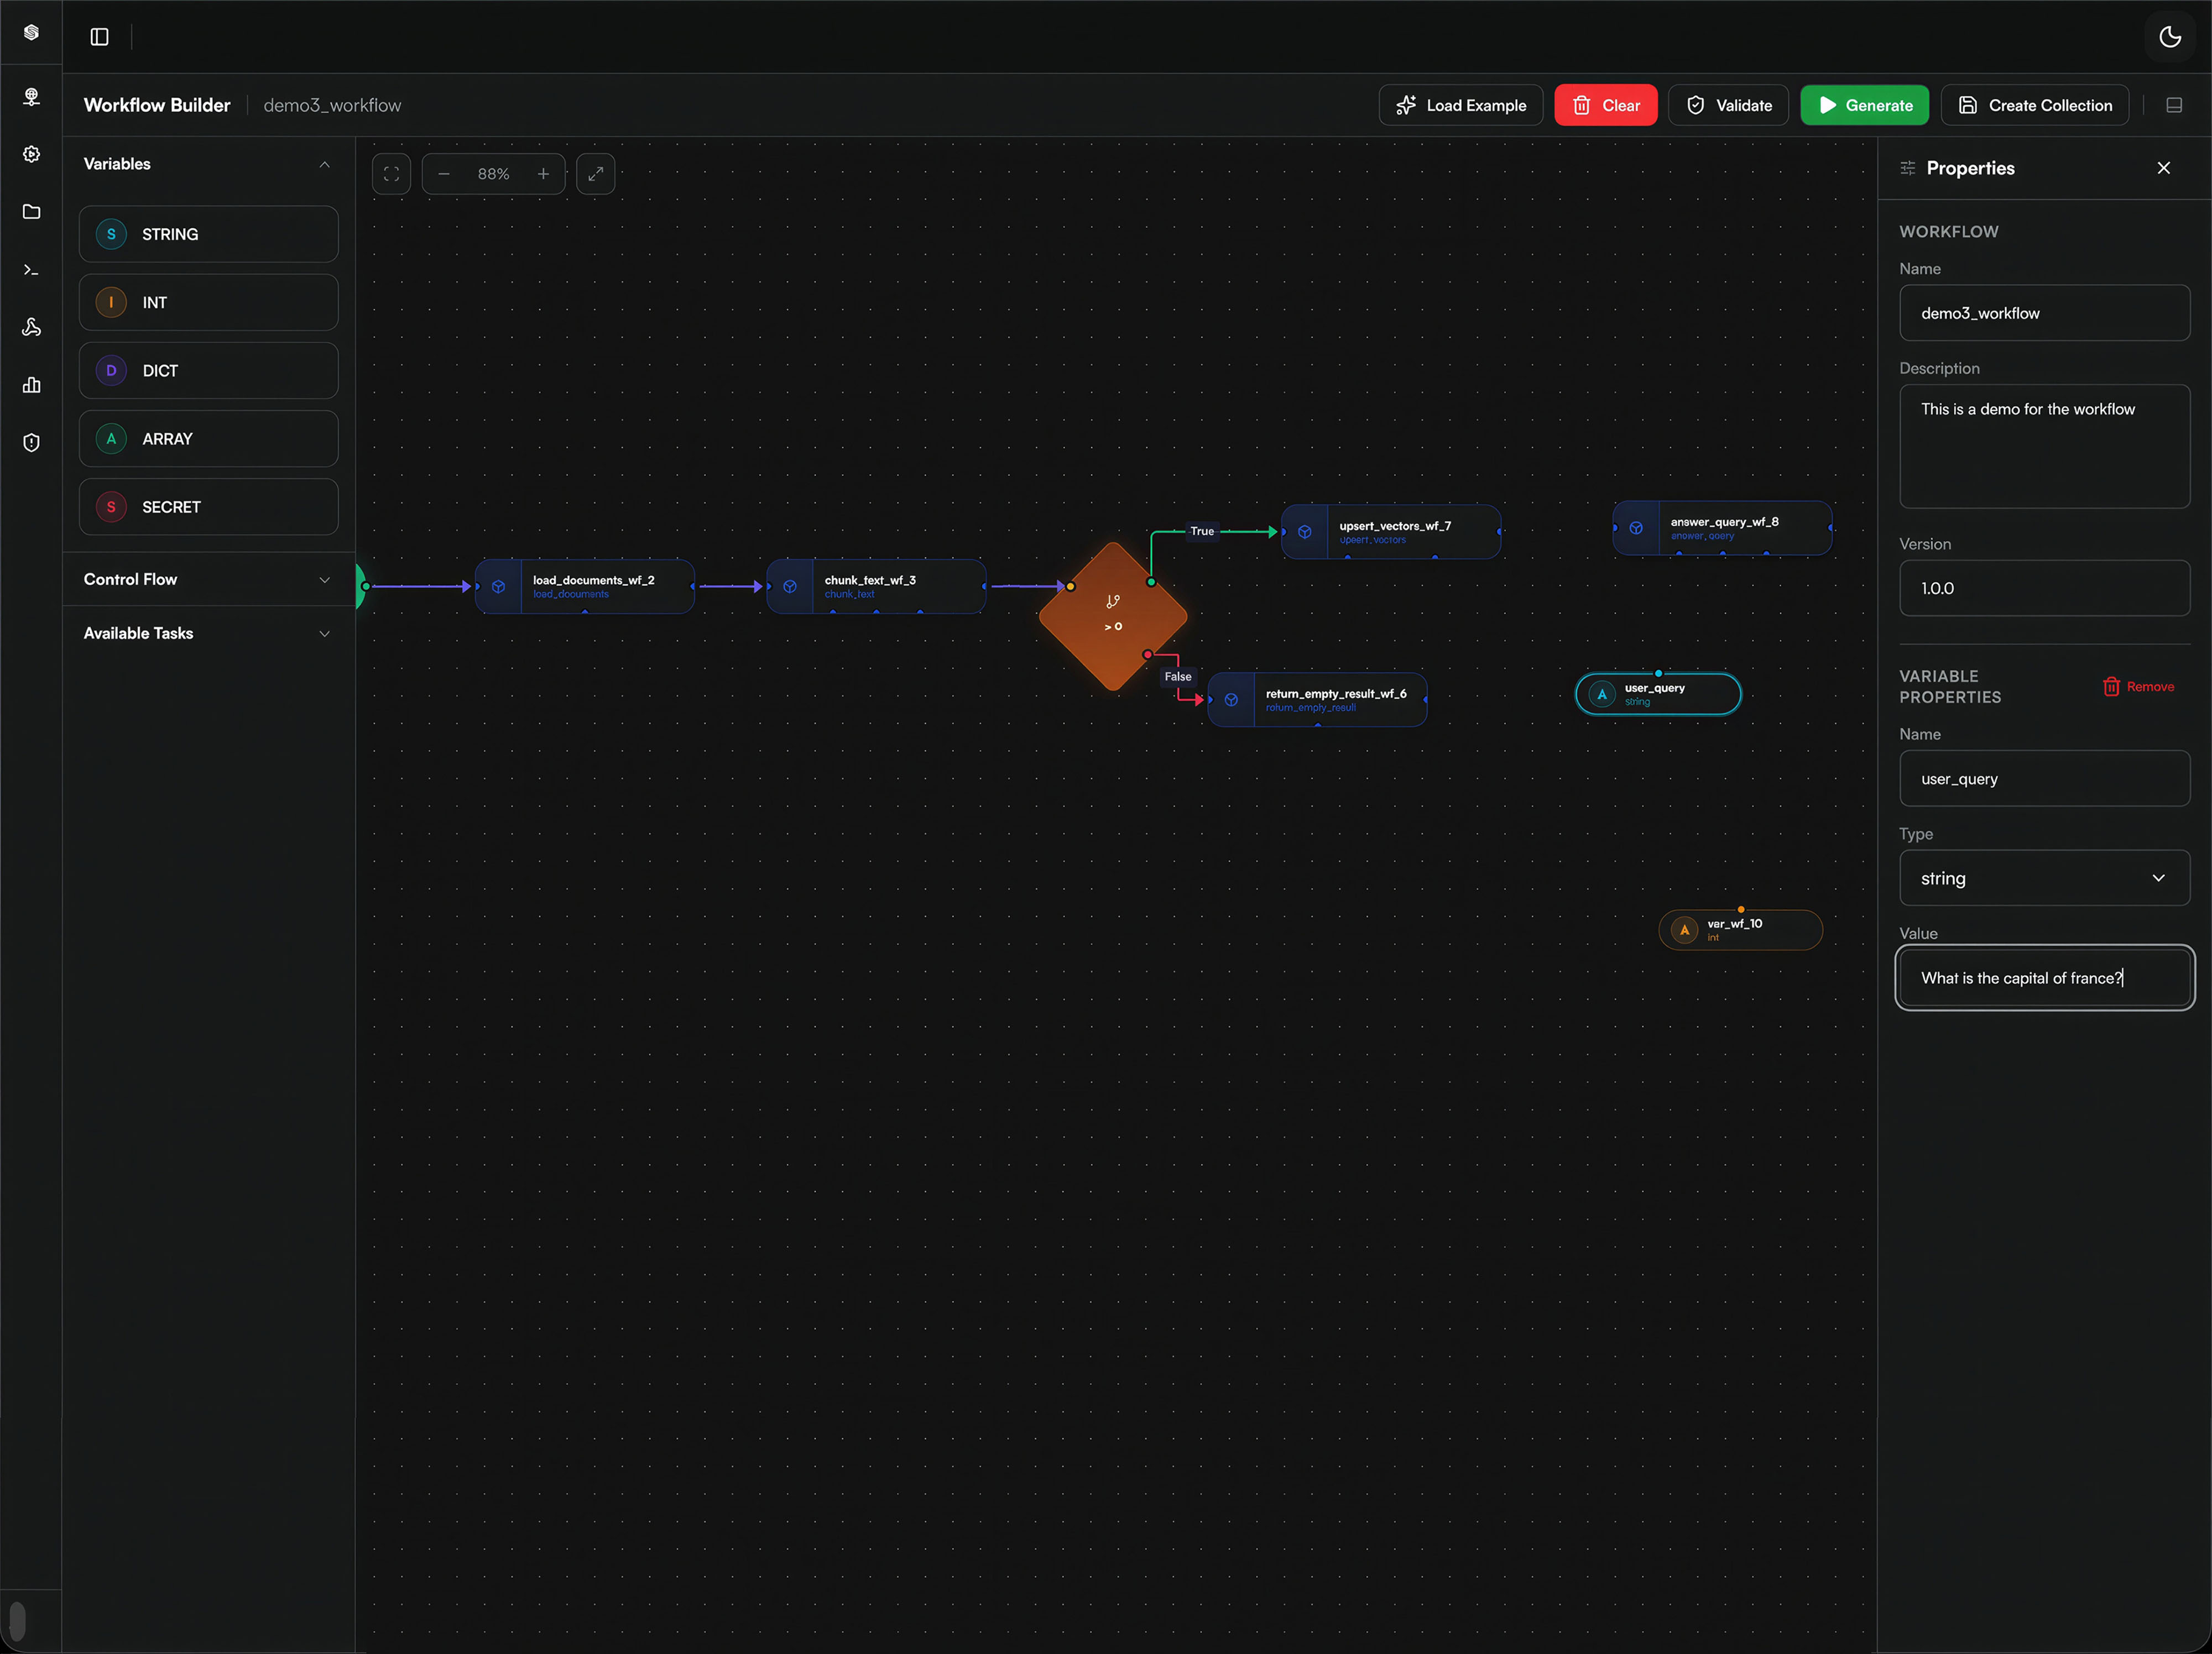
Task: Click the variable Name field user_query
Action: [2044, 778]
